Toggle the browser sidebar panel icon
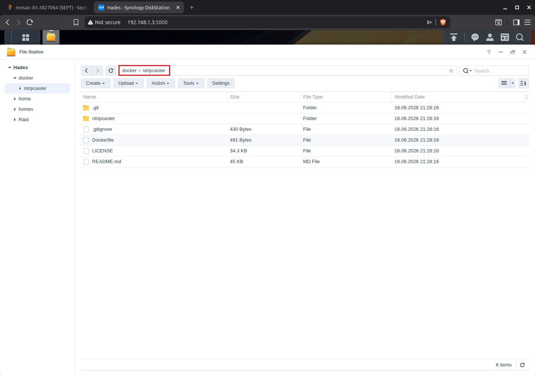This screenshot has height=375, width=535. pyautogui.click(x=516, y=22)
